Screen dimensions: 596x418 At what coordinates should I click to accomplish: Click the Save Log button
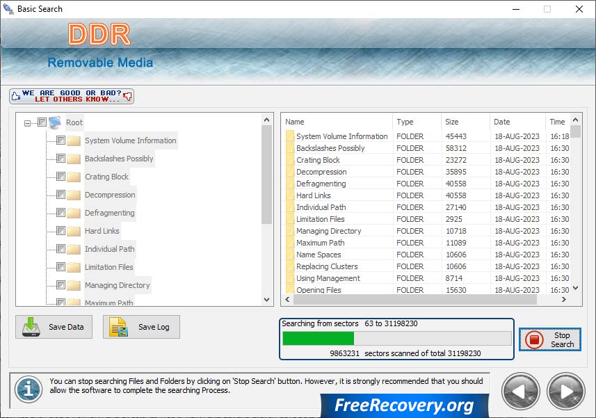tap(141, 327)
